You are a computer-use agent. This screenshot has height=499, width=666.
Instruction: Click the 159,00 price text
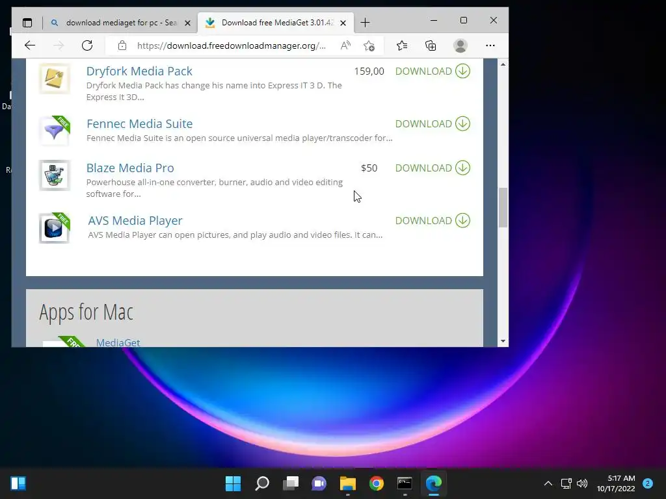point(369,71)
